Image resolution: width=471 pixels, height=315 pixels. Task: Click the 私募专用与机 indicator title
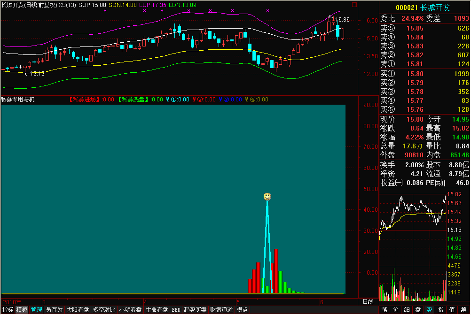[x=17, y=100]
